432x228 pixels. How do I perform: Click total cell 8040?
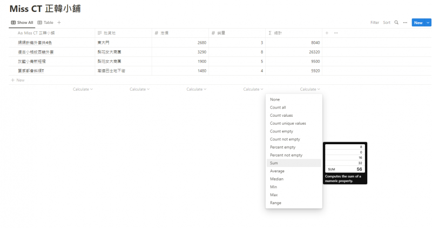click(x=294, y=43)
